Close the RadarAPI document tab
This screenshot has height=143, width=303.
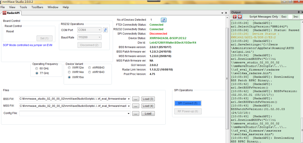tap(226, 13)
